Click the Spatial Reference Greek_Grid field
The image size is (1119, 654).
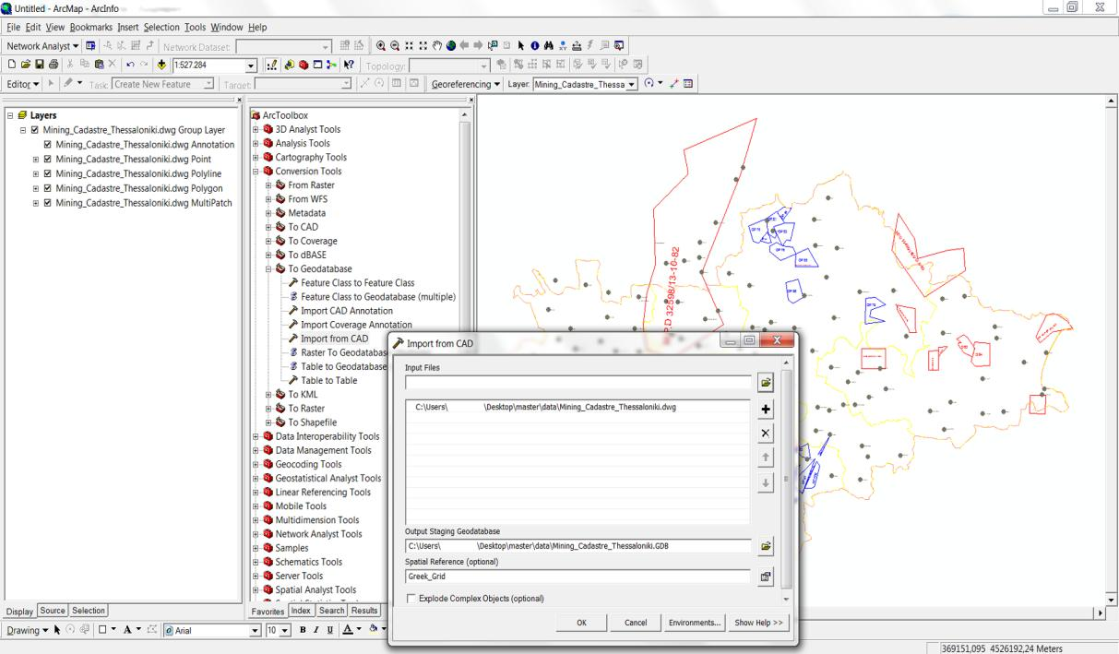(x=578, y=577)
